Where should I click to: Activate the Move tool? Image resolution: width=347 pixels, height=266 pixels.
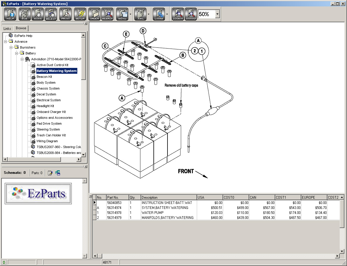tap(37, 14)
